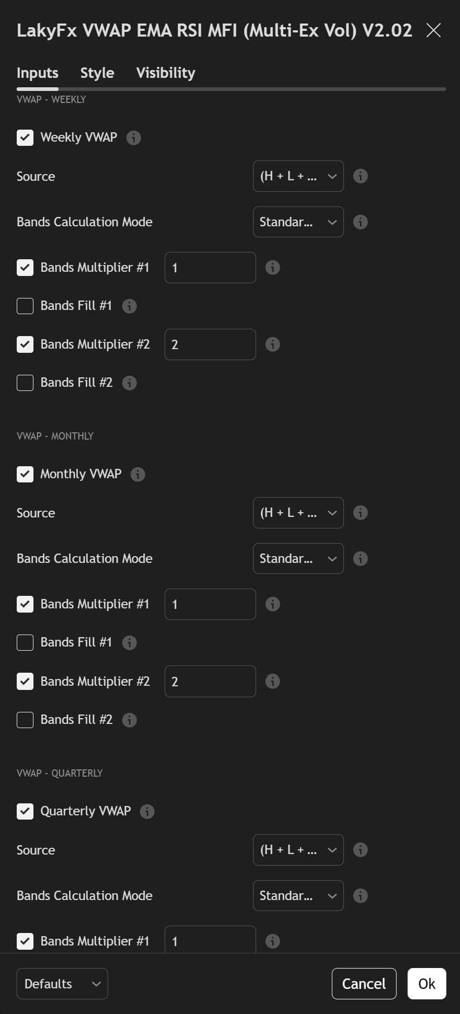Click the info icon beside Weekly VWAP
This screenshot has height=1014, width=460.
click(134, 137)
